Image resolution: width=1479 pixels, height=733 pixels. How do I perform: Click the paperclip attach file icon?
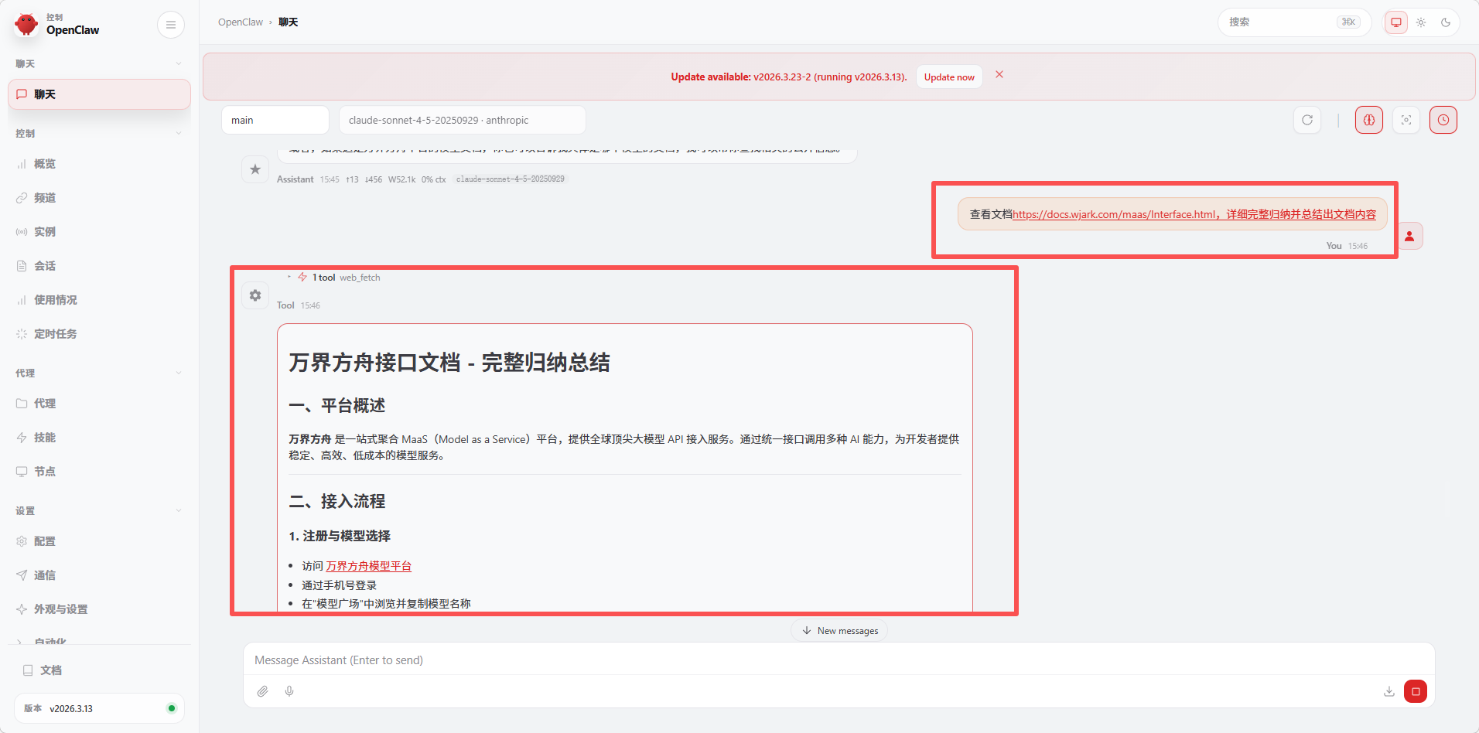[263, 691]
